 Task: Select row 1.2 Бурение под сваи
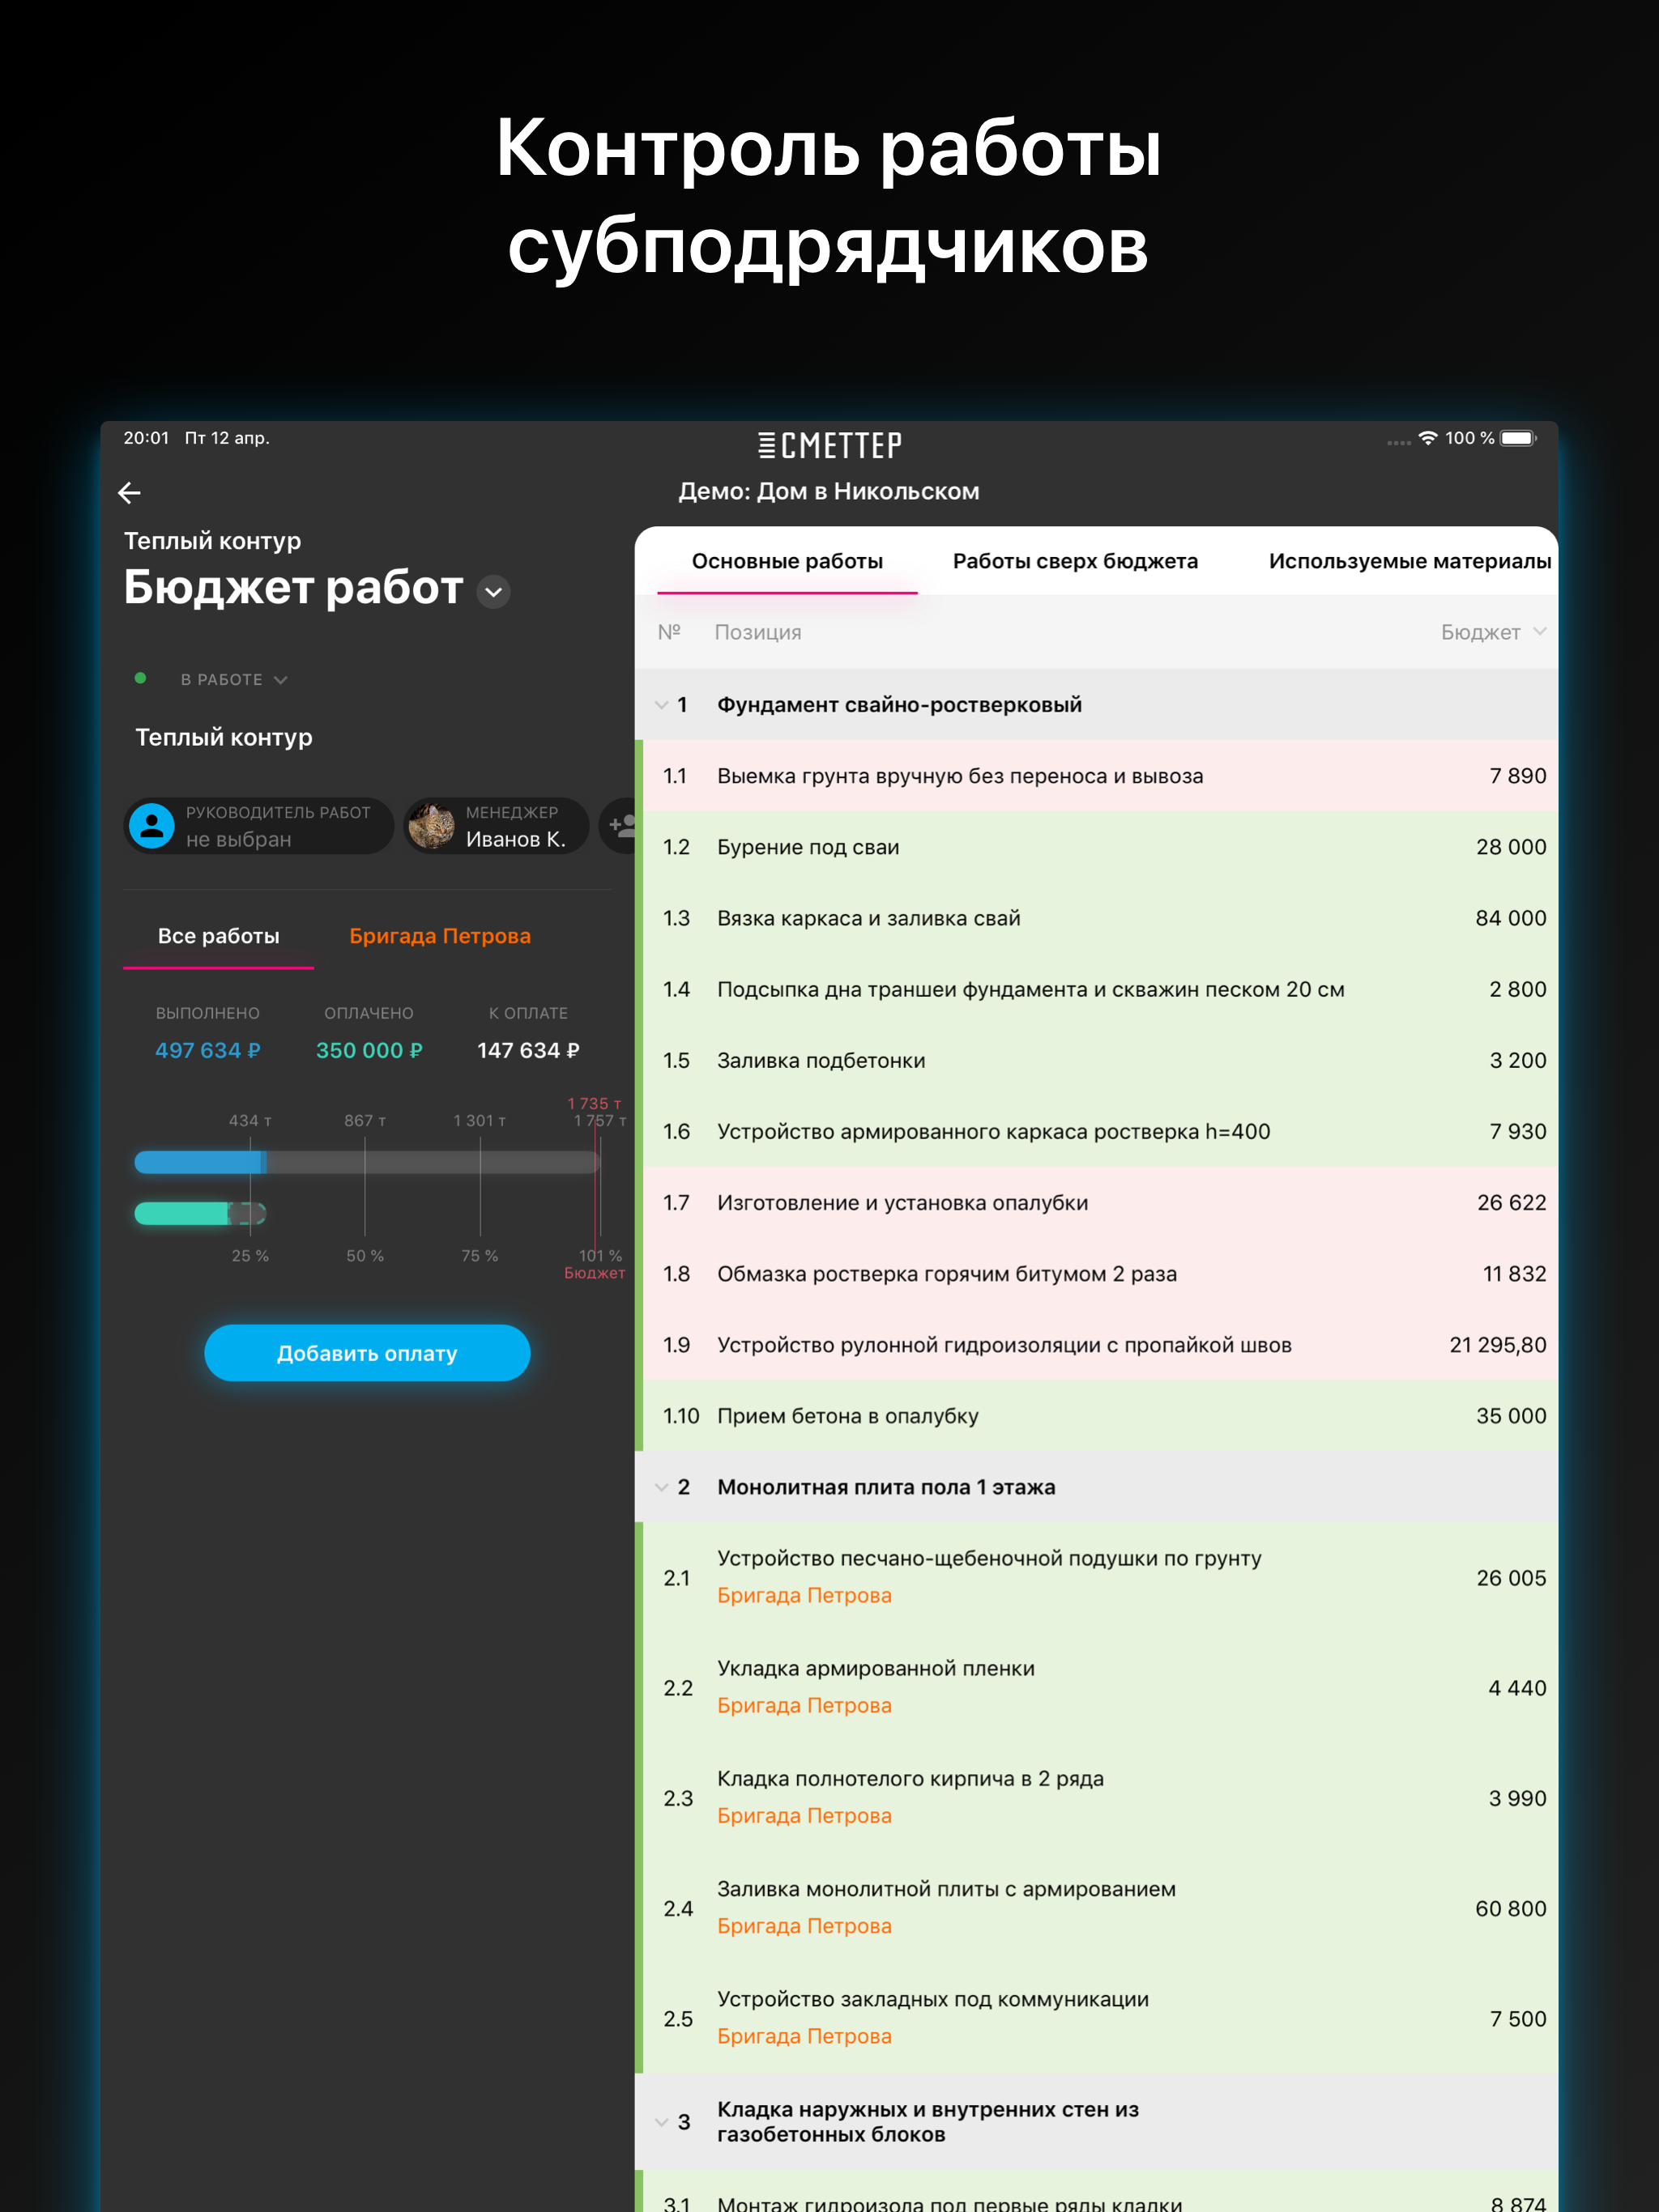(x=1096, y=847)
